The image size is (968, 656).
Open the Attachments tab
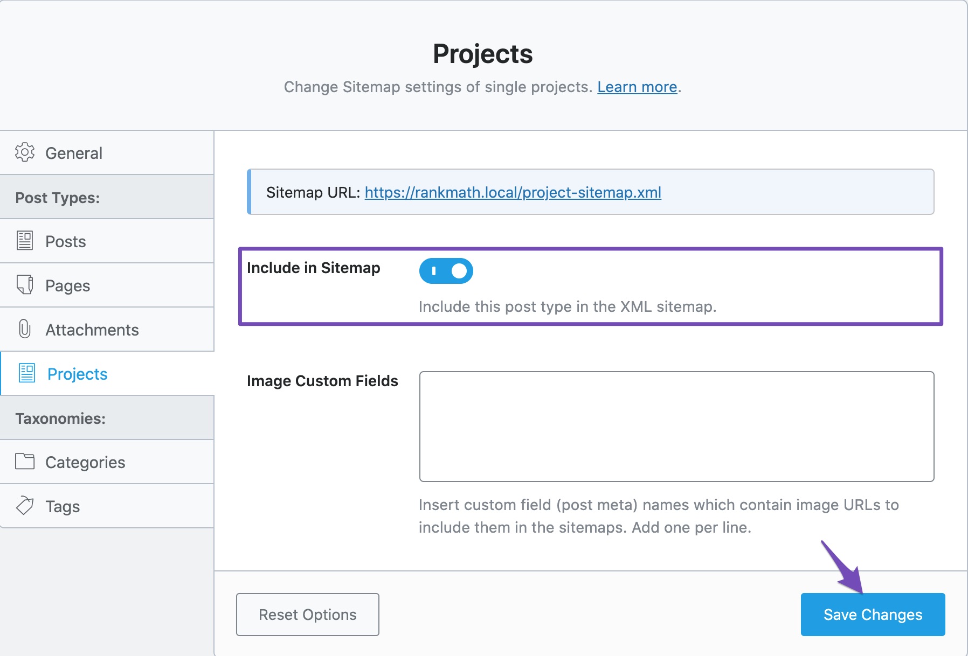point(107,330)
